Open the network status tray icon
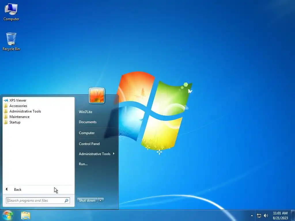 click(259, 216)
